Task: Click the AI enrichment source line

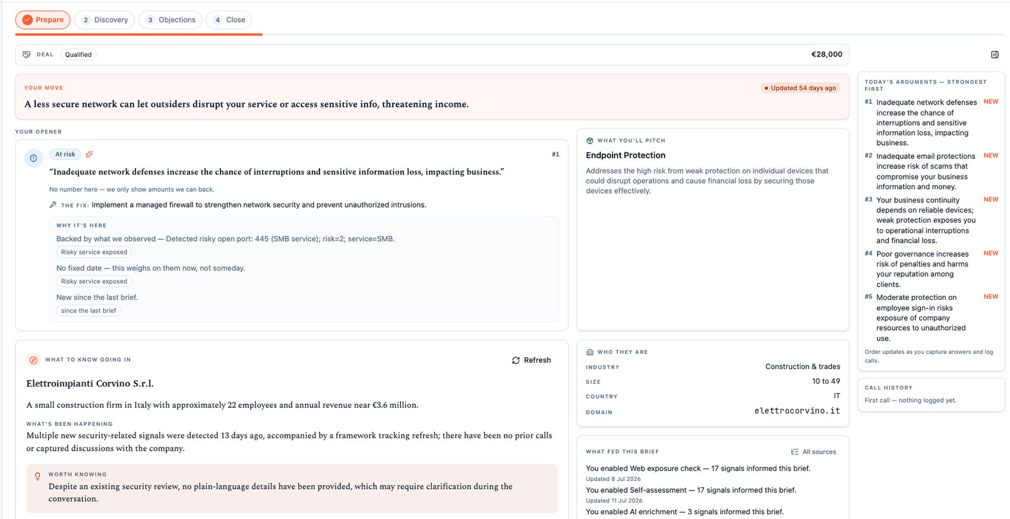Action: click(x=684, y=512)
